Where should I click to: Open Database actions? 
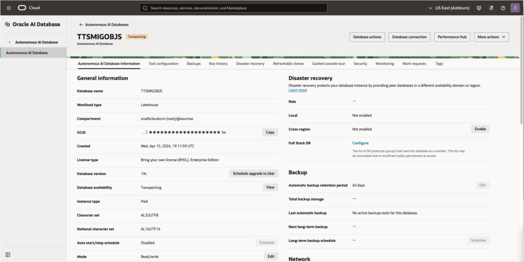tap(367, 37)
